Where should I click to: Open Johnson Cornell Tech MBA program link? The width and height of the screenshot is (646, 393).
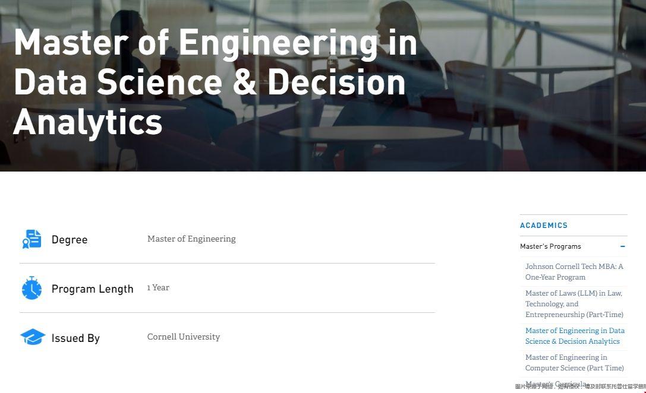574,272
